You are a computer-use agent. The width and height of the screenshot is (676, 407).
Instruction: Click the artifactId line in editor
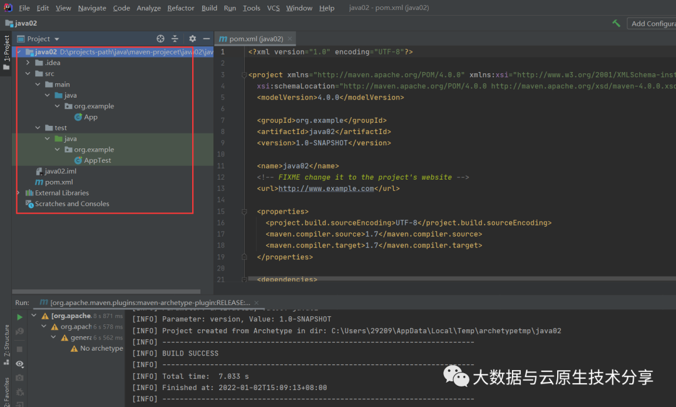point(324,131)
